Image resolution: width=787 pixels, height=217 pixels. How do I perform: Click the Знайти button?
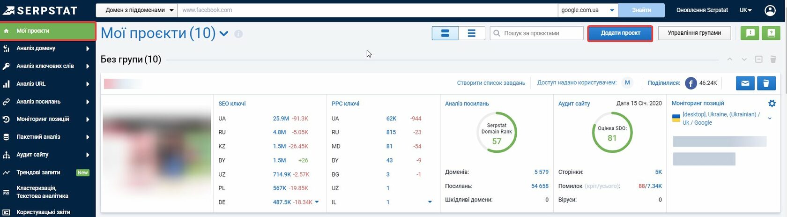(641, 10)
